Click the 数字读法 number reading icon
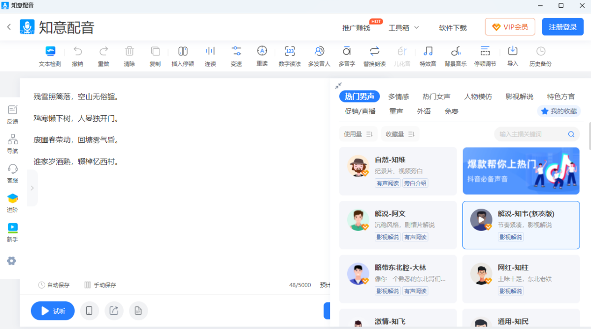 [290, 51]
